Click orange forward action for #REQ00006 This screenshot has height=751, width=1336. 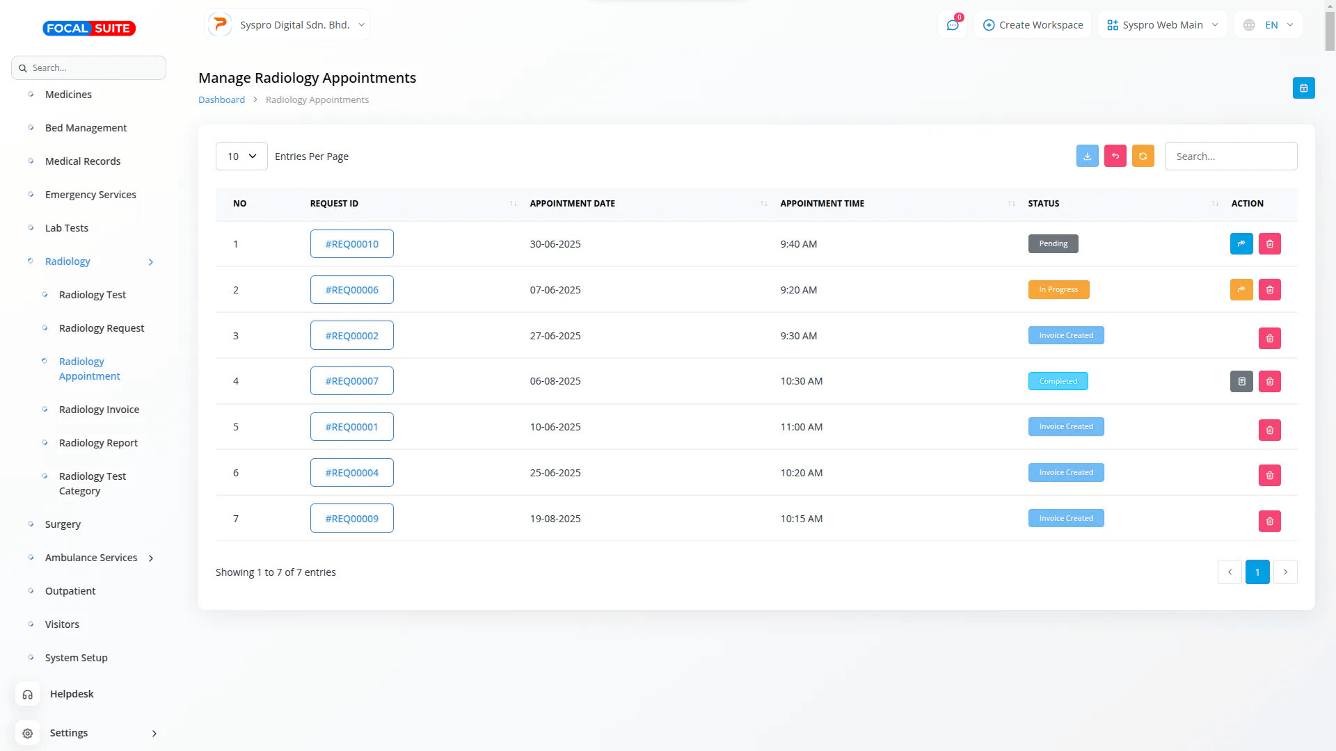coord(1241,290)
